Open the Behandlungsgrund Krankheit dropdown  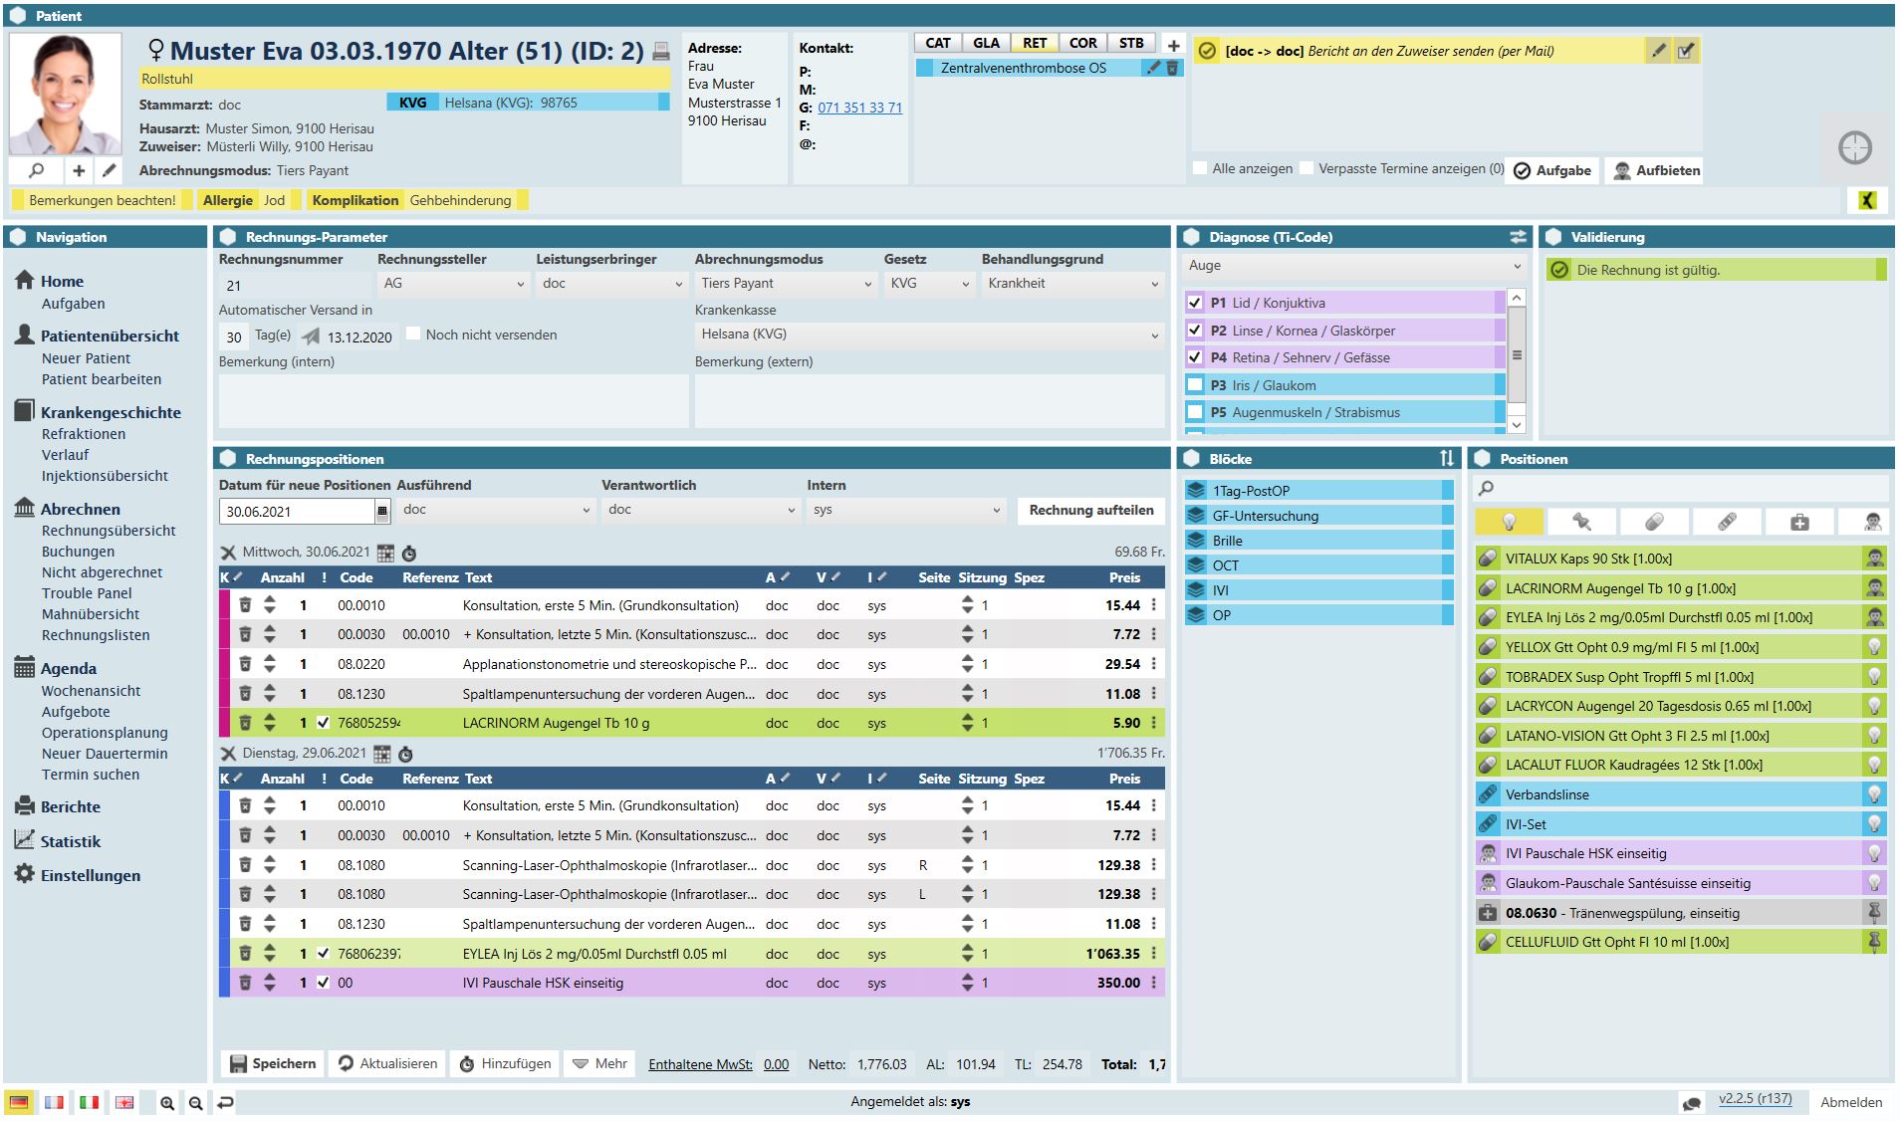(x=1072, y=284)
